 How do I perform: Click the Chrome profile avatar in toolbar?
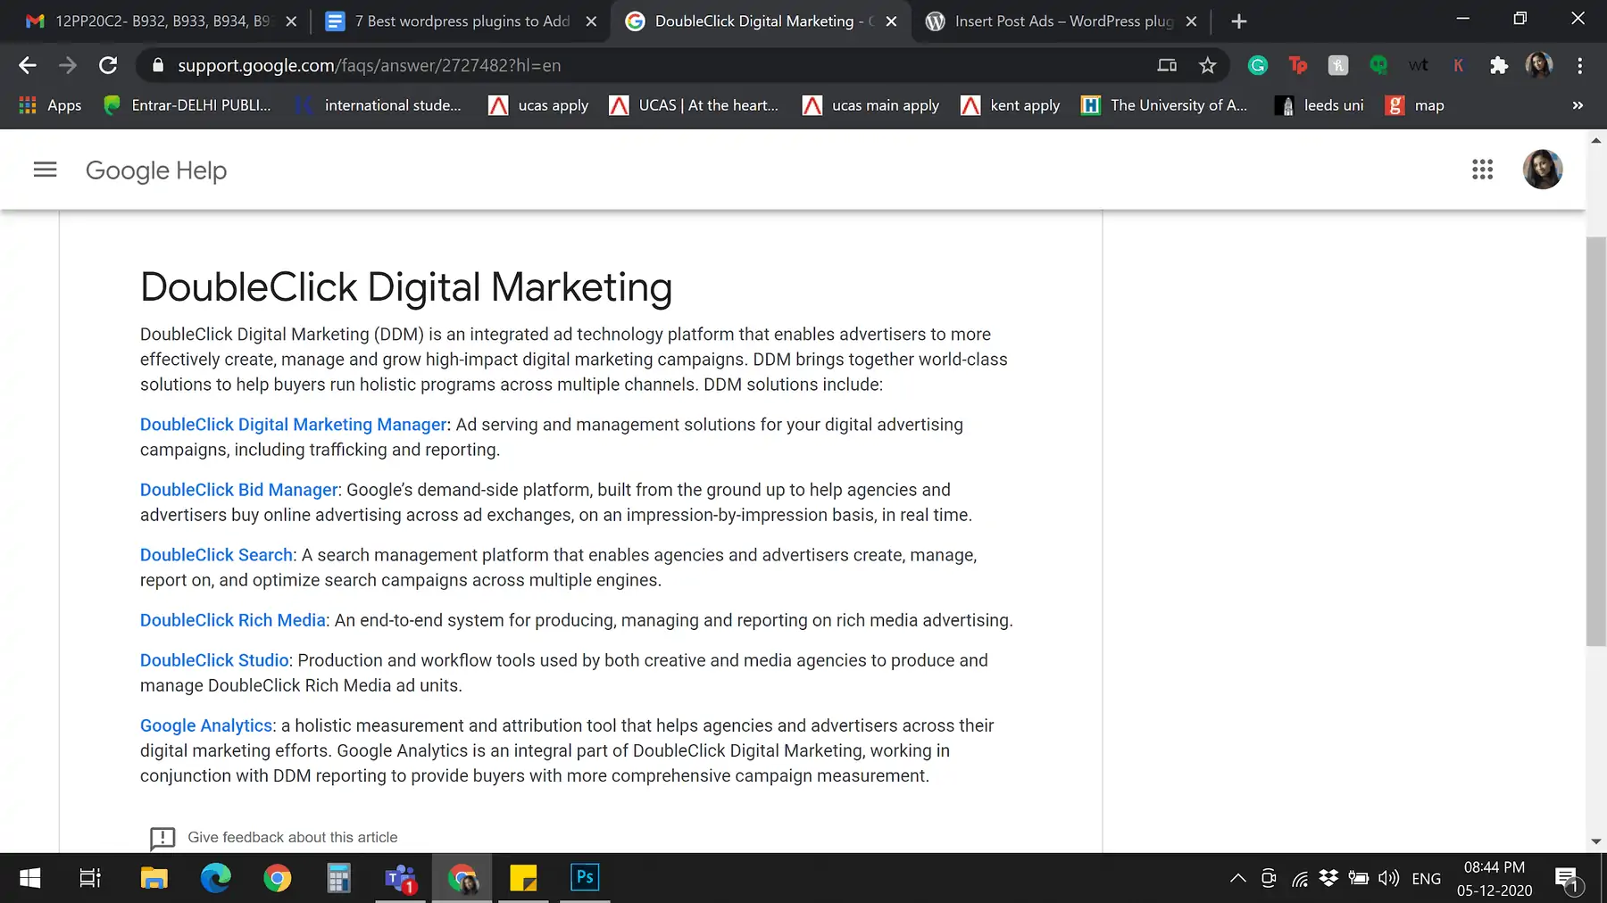(1539, 65)
